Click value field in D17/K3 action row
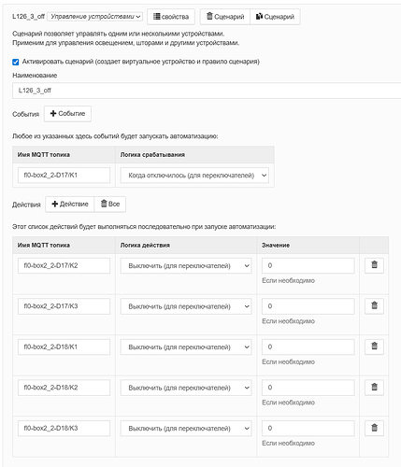 pyautogui.click(x=308, y=306)
